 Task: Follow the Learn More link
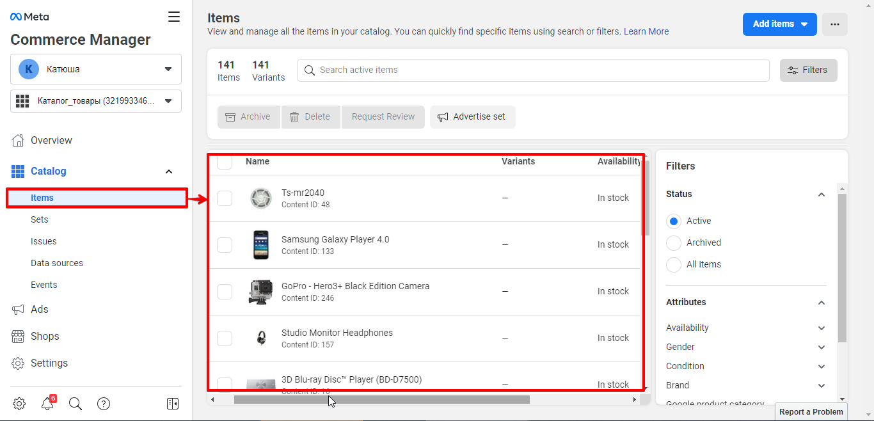pyautogui.click(x=646, y=31)
